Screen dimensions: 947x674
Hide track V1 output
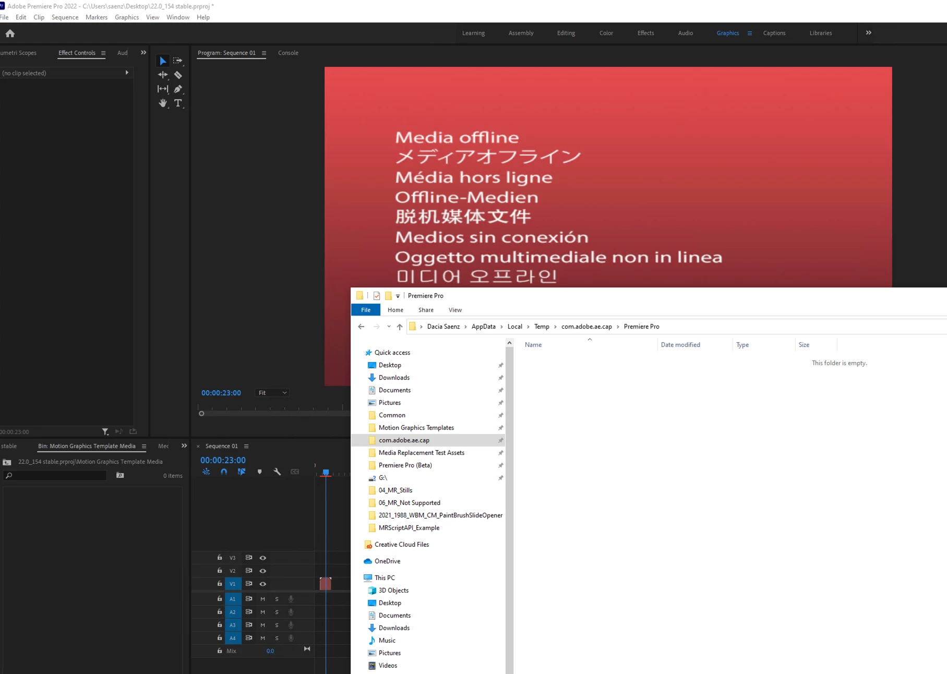coord(263,584)
